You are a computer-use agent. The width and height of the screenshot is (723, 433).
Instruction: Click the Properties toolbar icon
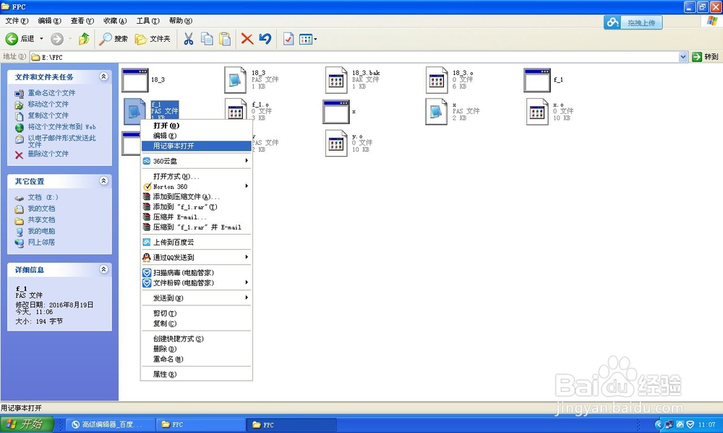pos(288,39)
